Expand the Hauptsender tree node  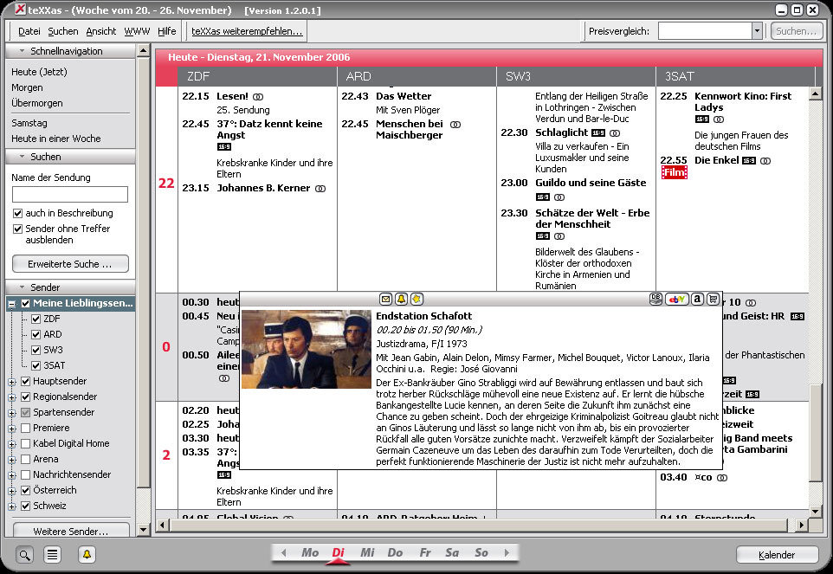click(x=11, y=382)
